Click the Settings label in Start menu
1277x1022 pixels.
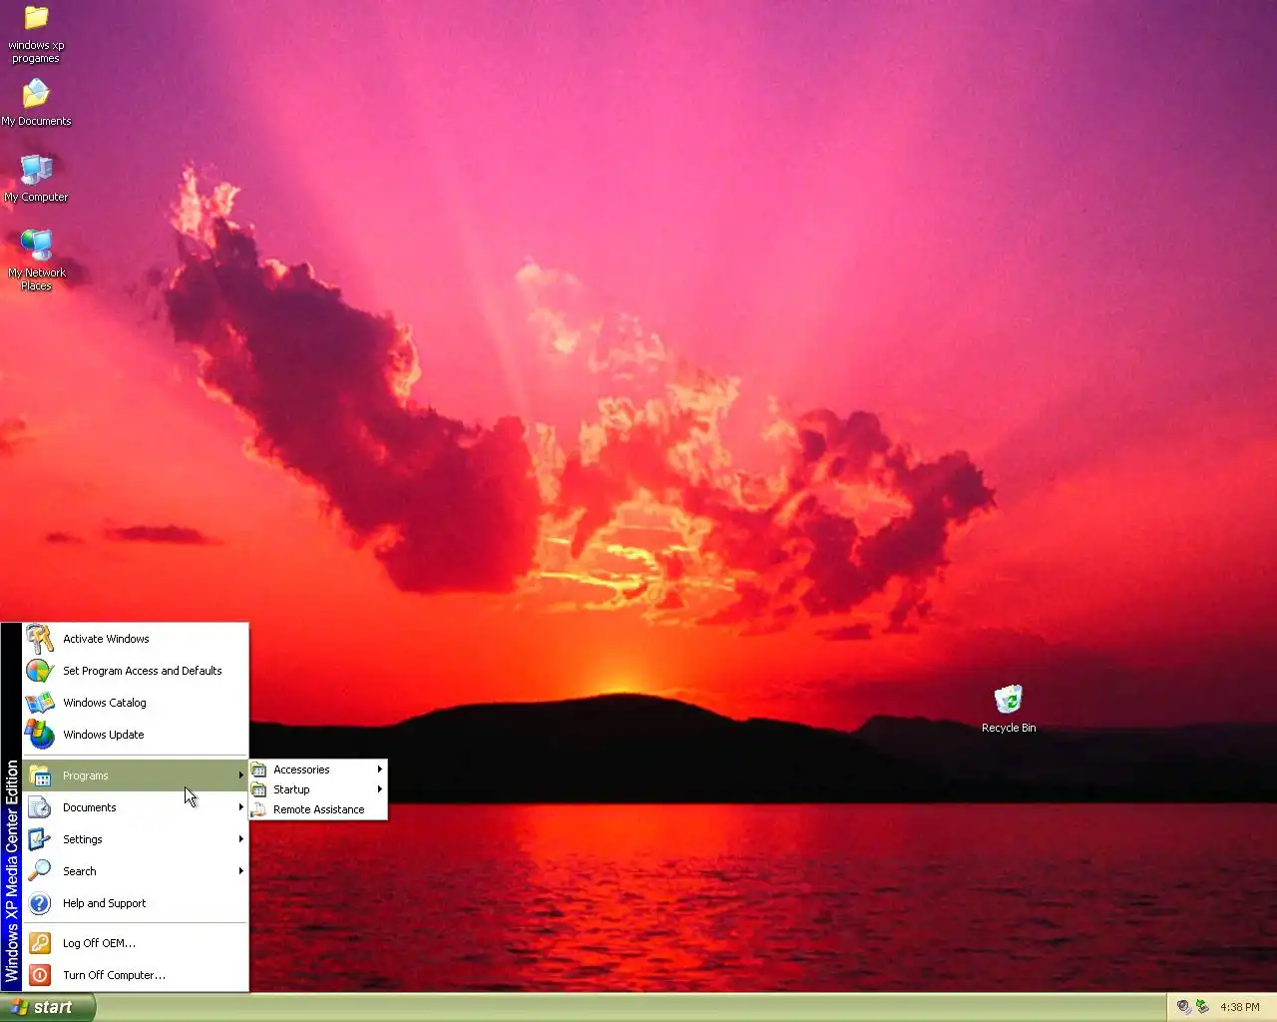[x=83, y=839]
